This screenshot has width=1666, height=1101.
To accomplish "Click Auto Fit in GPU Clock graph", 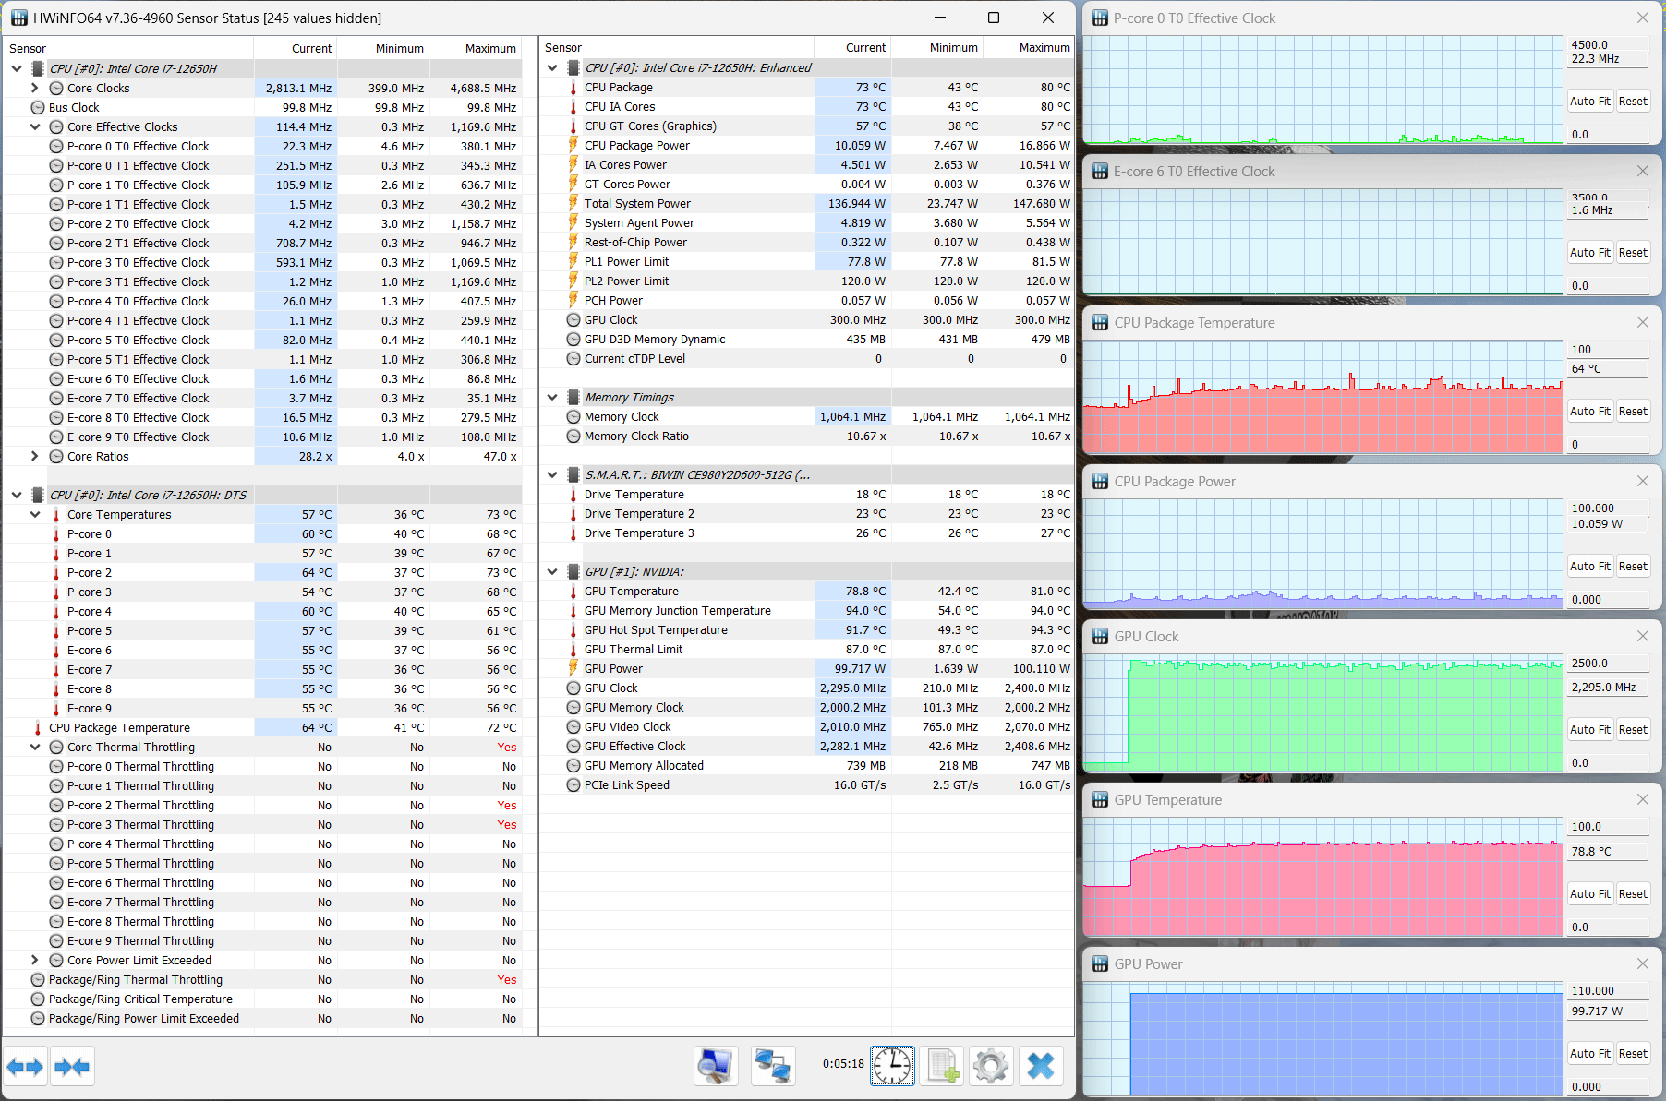I will coord(1590,729).
